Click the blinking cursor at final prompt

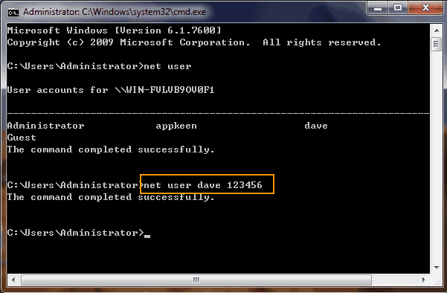147,236
